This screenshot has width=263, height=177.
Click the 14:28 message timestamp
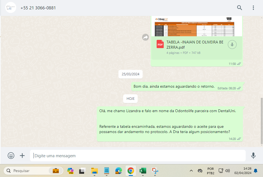[232, 139]
